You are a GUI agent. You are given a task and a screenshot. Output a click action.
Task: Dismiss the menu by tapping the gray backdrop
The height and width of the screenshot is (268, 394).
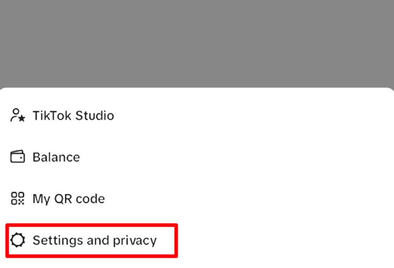197,42
